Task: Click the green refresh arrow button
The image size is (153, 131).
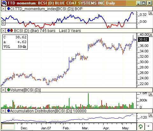Action: point(141,127)
